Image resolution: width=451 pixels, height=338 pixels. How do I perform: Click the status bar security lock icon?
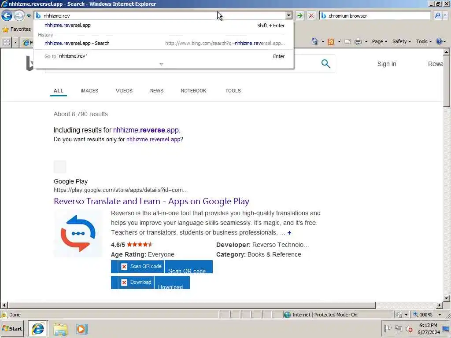(x=399, y=315)
